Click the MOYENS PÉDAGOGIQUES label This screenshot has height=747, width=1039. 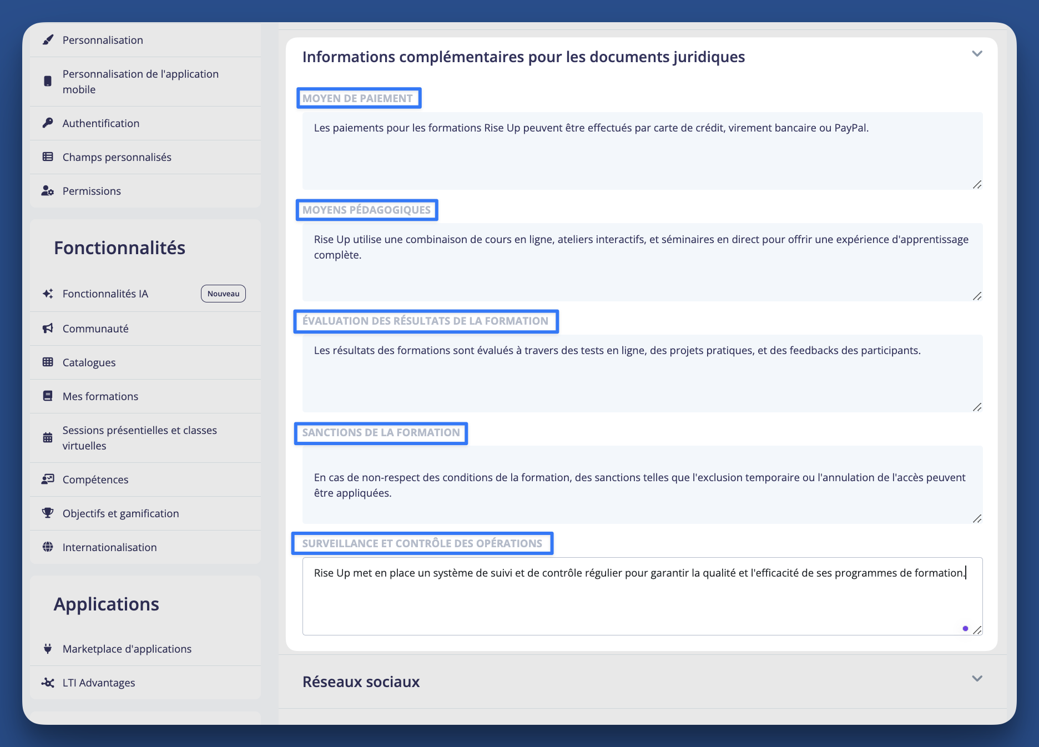coord(366,210)
